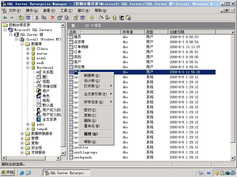Click the blue help tray icon
This screenshot has width=237, height=177.
pos(209,173)
